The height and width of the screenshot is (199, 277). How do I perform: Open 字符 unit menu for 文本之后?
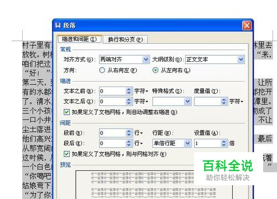[141, 101]
